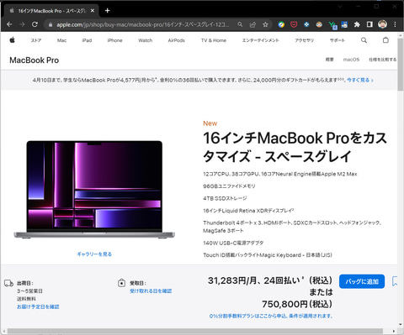Click the pickup bag icon beside 受取日

121,283
